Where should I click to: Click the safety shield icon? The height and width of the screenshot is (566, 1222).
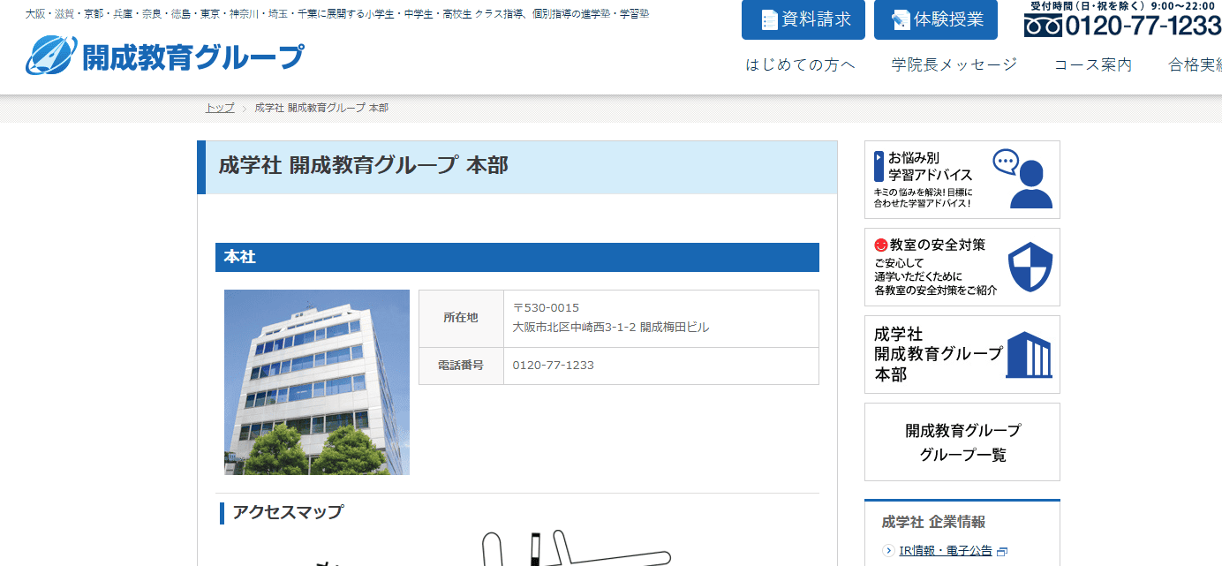click(x=1030, y=267)
